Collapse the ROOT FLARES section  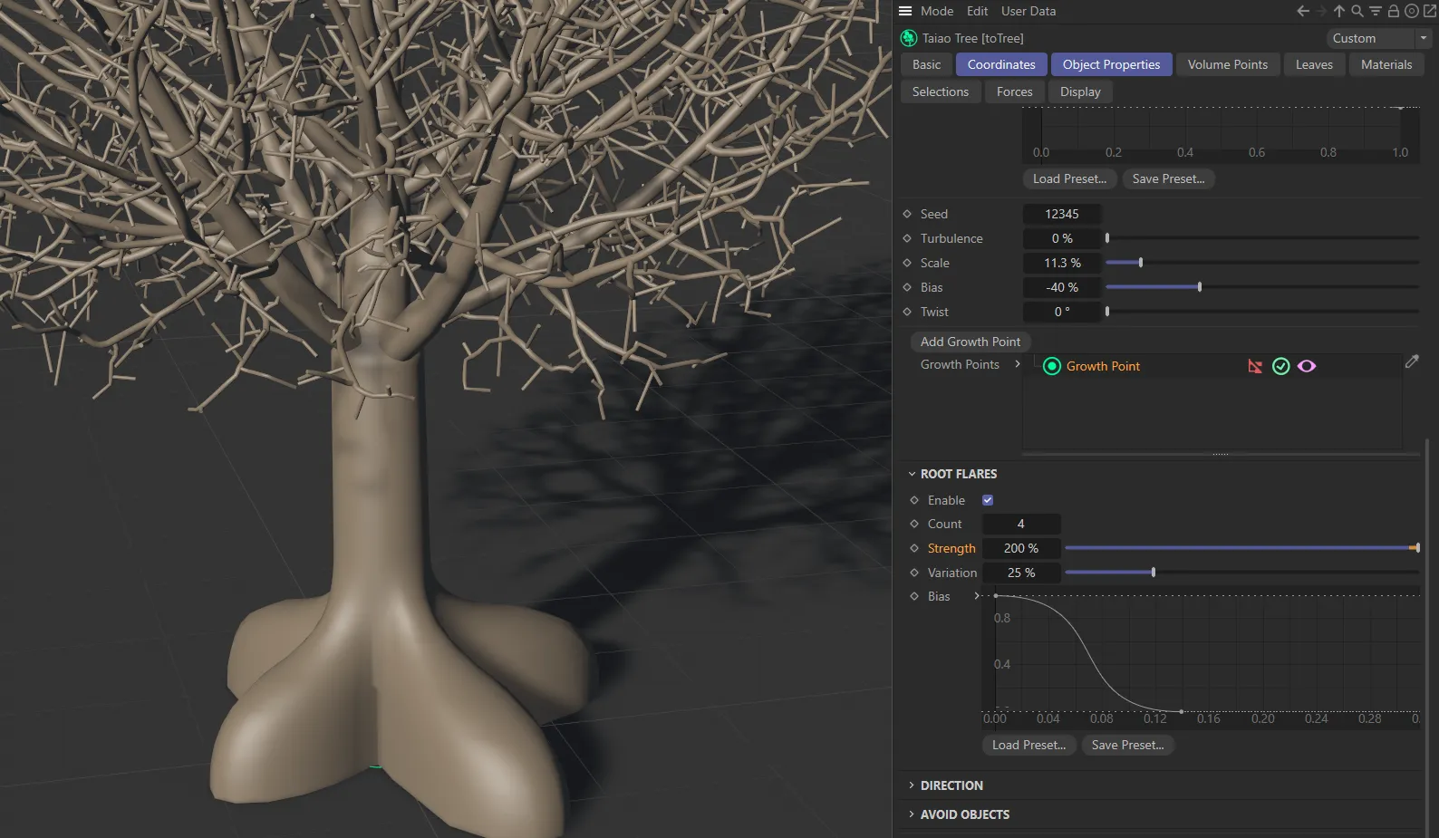tap(912, 474)
